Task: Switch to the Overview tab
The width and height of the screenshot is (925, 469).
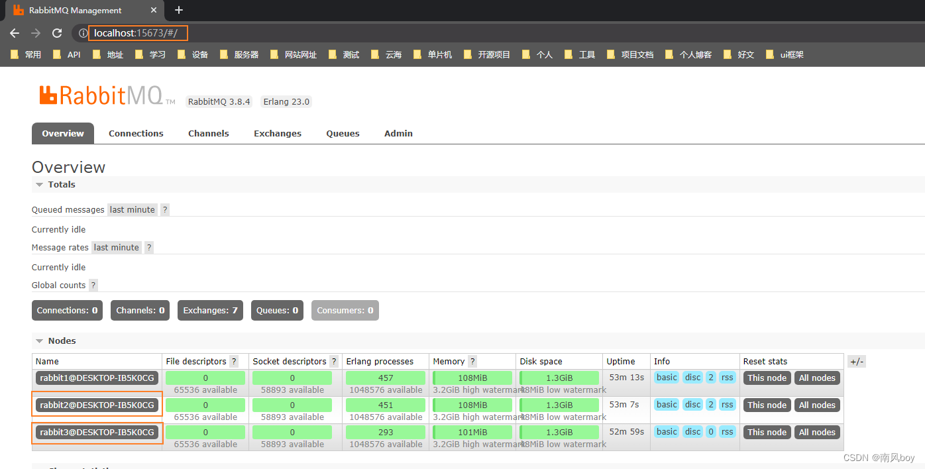Action: coord(63,133)
